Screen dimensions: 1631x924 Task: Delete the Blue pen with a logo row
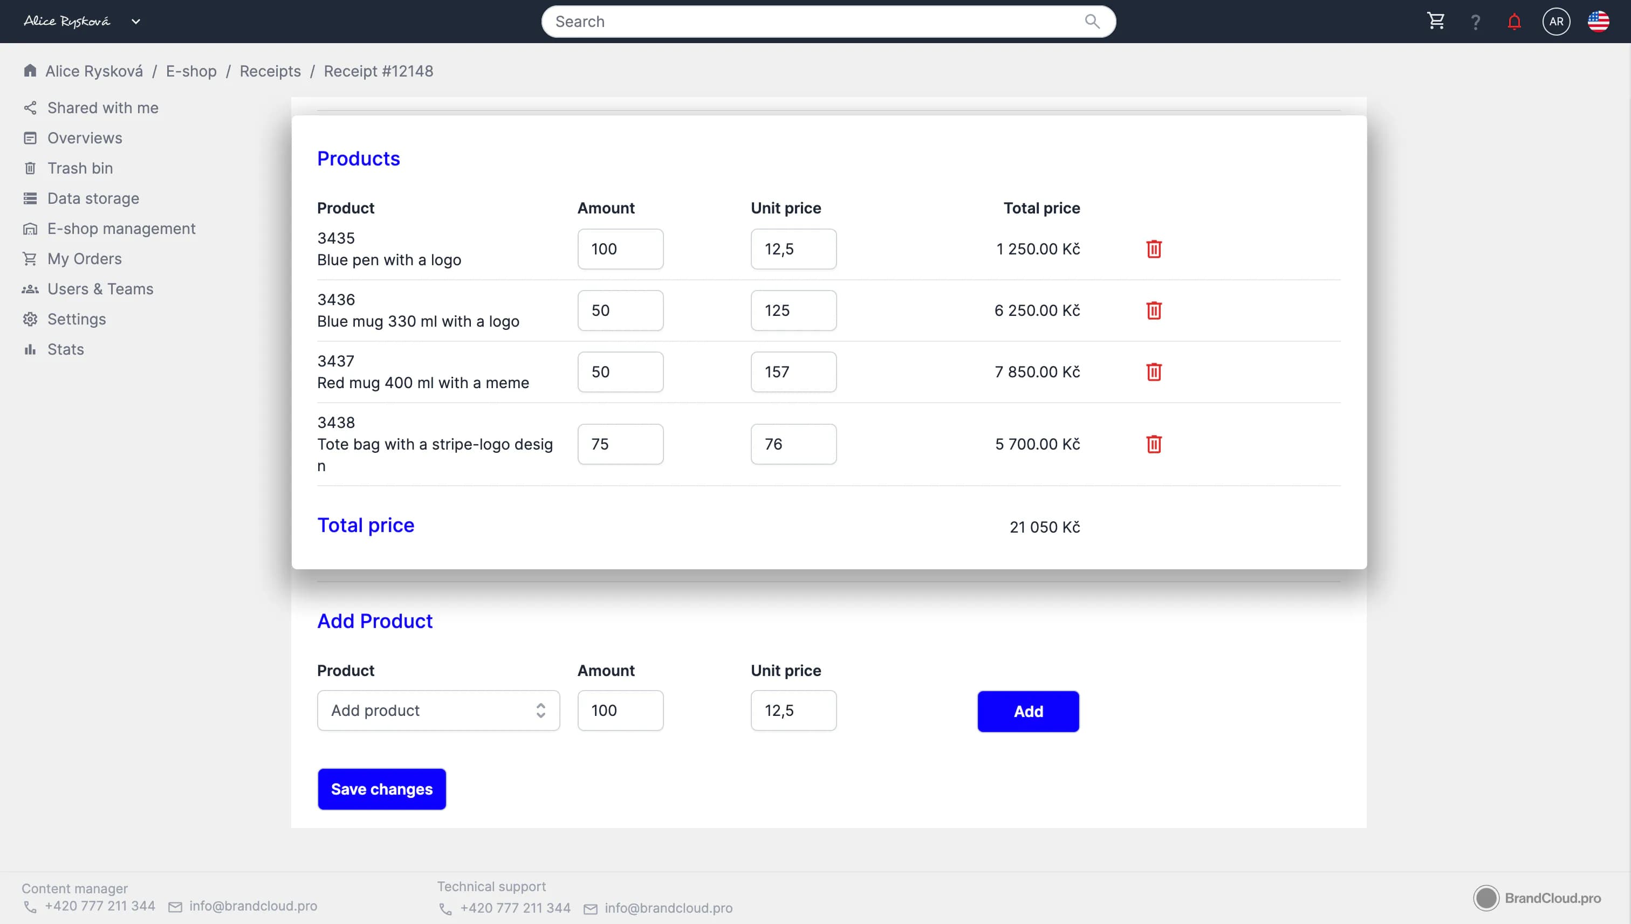[1154, 249]
